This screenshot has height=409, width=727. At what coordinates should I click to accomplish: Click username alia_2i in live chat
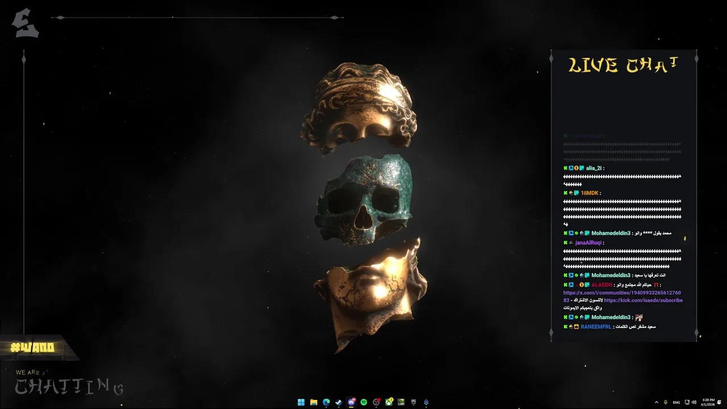tap(594, 168)
